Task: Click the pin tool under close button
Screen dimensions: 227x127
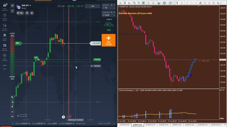Action: (12, 11)
